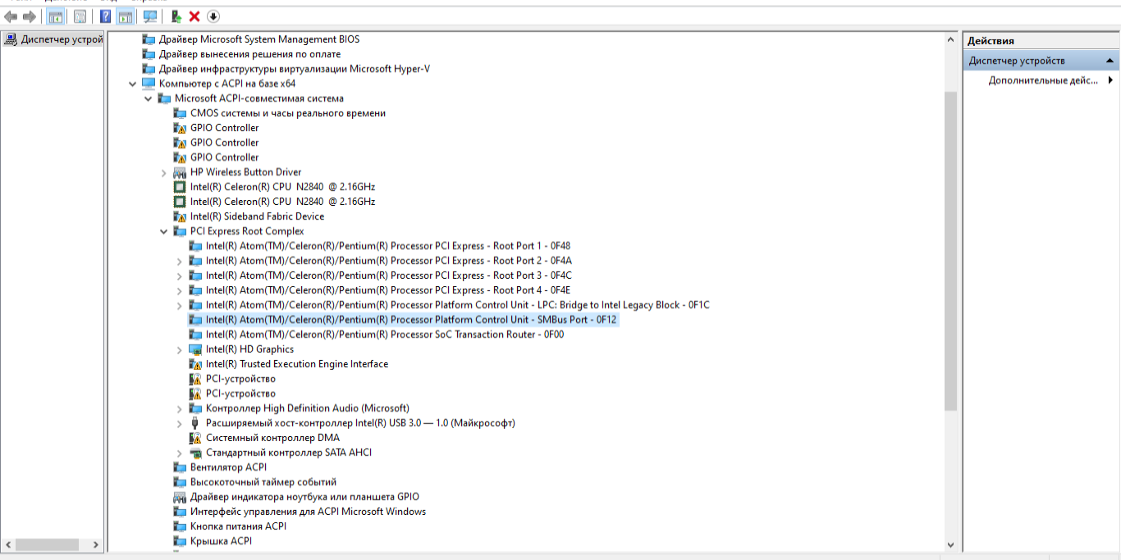The height and width of the screenshot is (560, 1121).
Task: Click the device tree vertical scrollbar thumb
Action: click(951, 250)
